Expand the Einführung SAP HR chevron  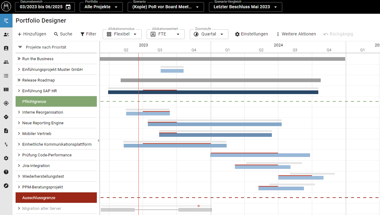coord(19,91)
